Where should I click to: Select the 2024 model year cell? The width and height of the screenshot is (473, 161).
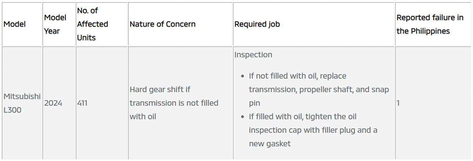[53, 103]
